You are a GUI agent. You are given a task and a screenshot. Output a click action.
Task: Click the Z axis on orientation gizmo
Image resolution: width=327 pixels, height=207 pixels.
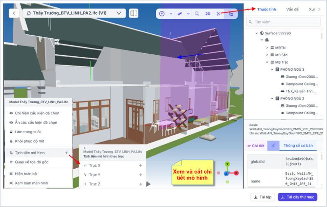pyautogui.click(x=226, y=174)
